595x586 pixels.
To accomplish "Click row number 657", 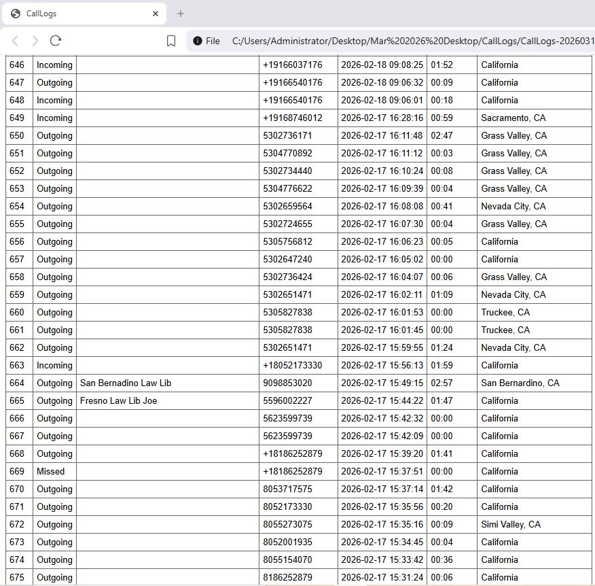I will click(x=17, y=260).
